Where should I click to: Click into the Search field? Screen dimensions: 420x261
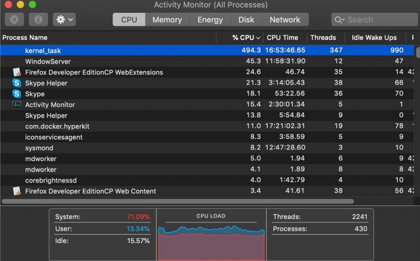pos(375,19)
